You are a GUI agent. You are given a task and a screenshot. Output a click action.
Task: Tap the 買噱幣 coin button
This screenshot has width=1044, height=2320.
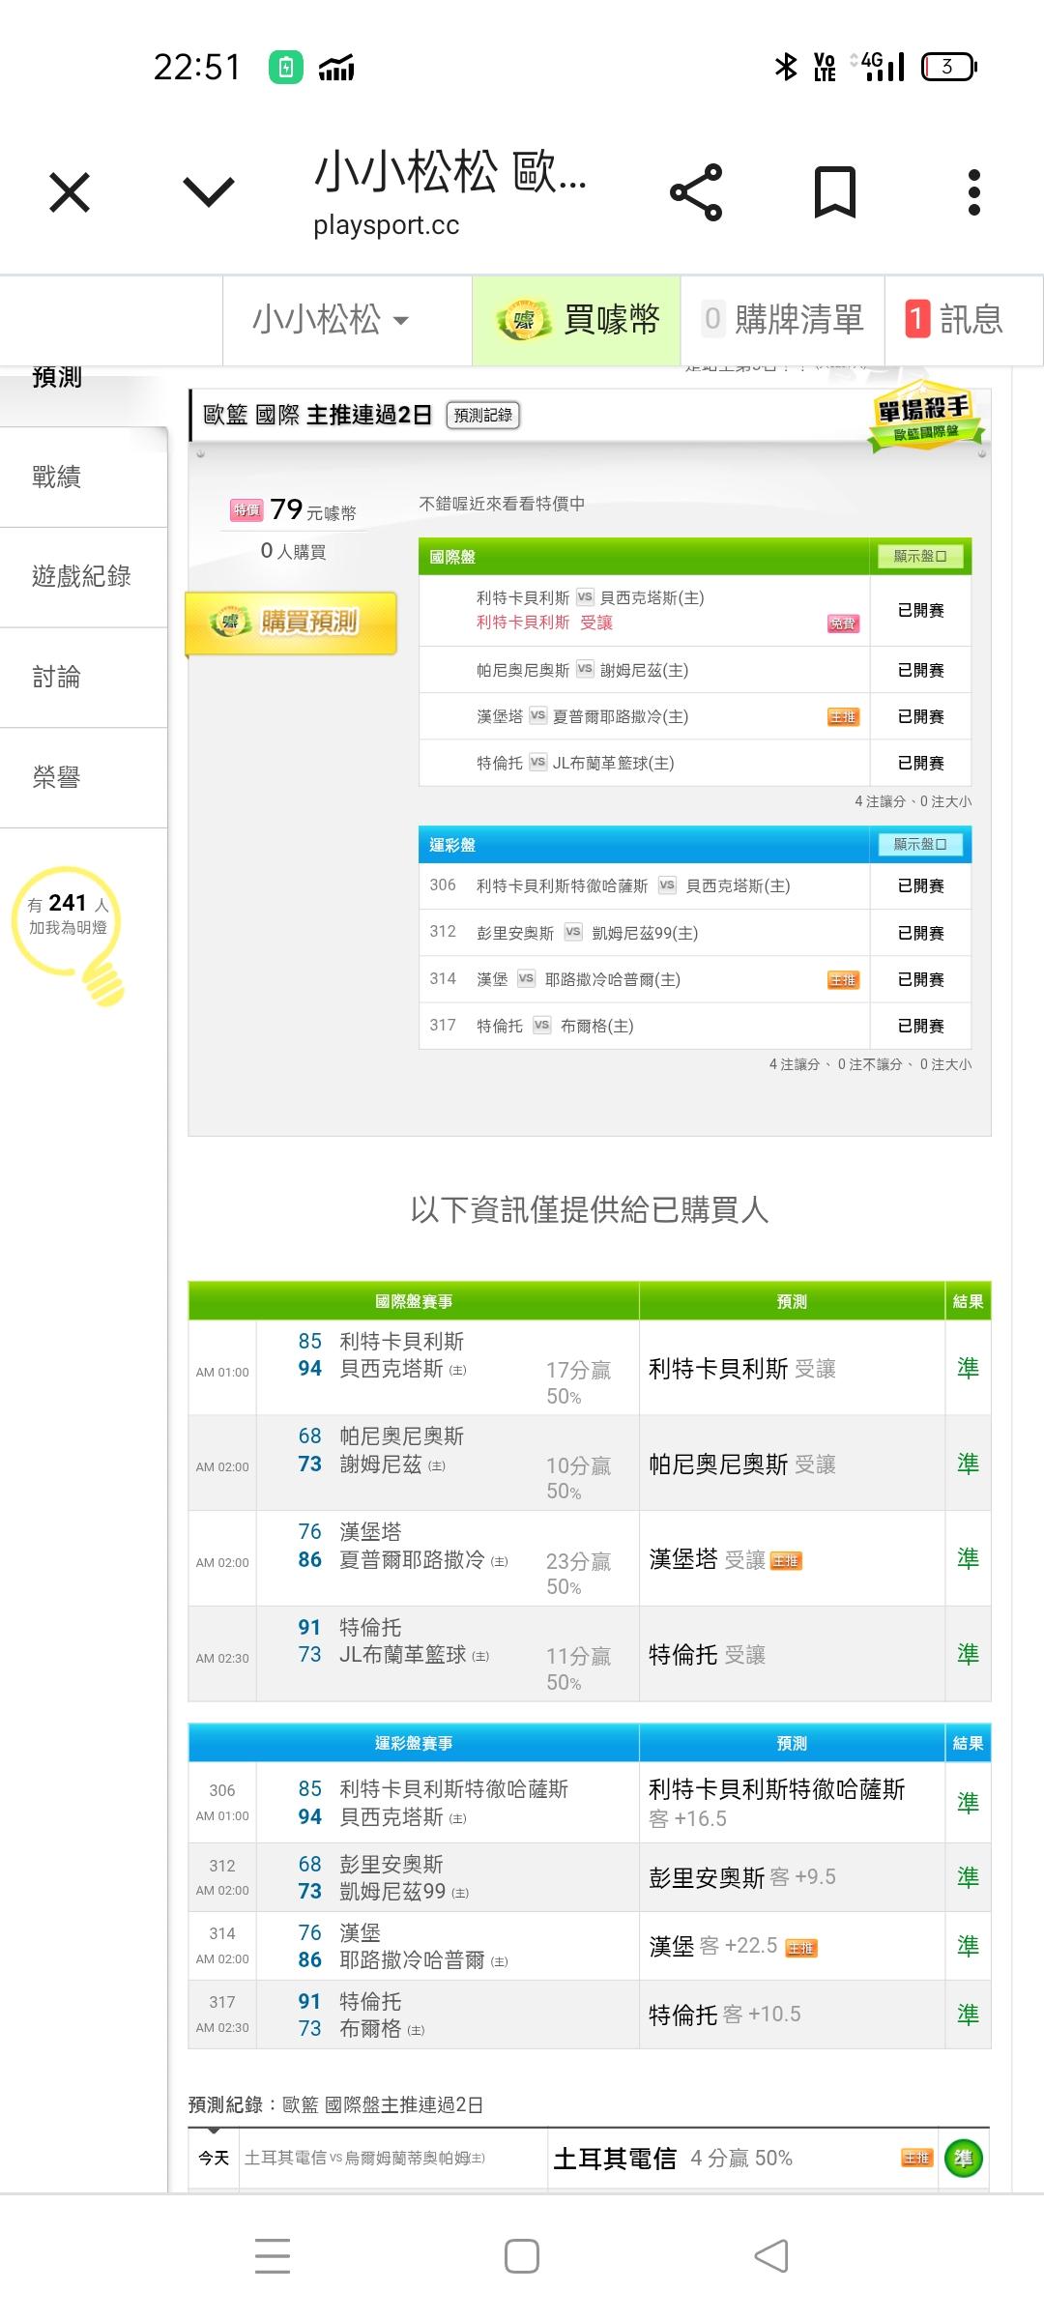click(x=577, y=320)
